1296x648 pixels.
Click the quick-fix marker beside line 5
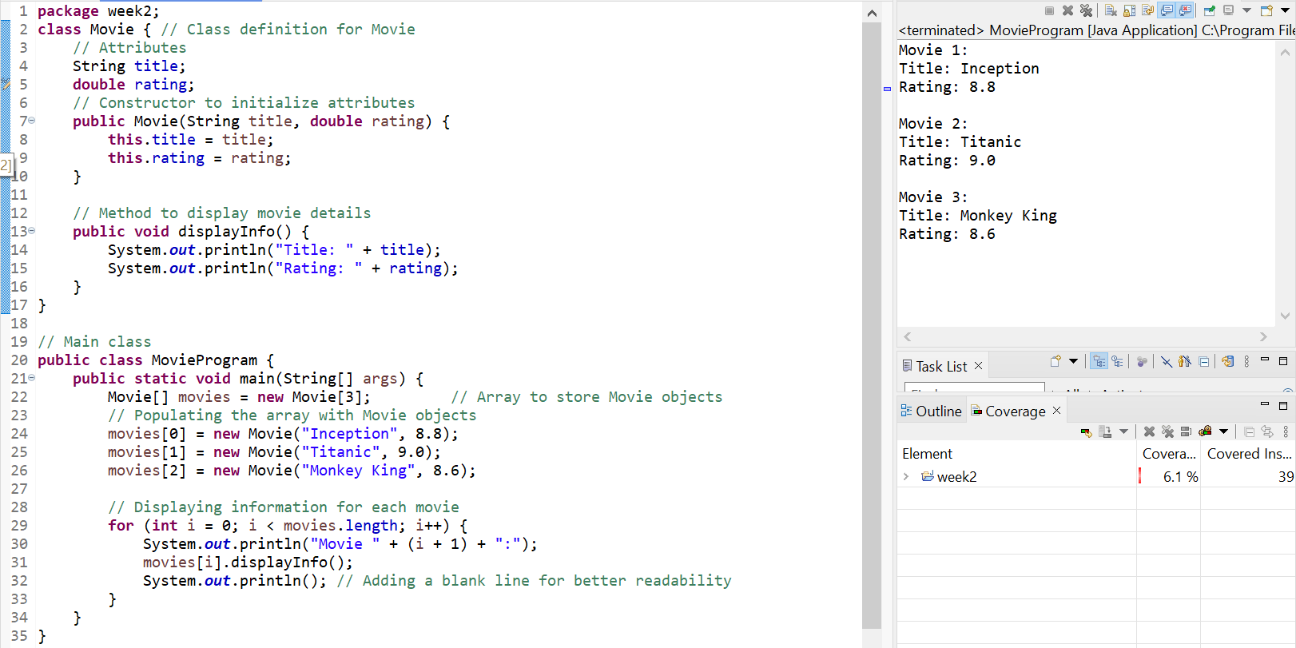pos(5,84)
